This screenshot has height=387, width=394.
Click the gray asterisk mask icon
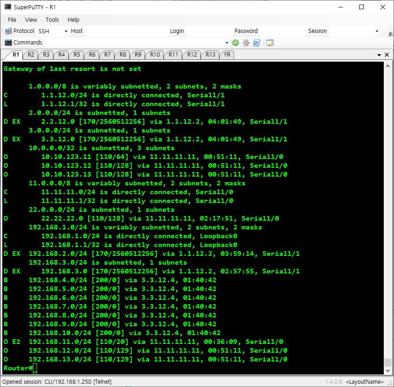(x=246, y=43)
